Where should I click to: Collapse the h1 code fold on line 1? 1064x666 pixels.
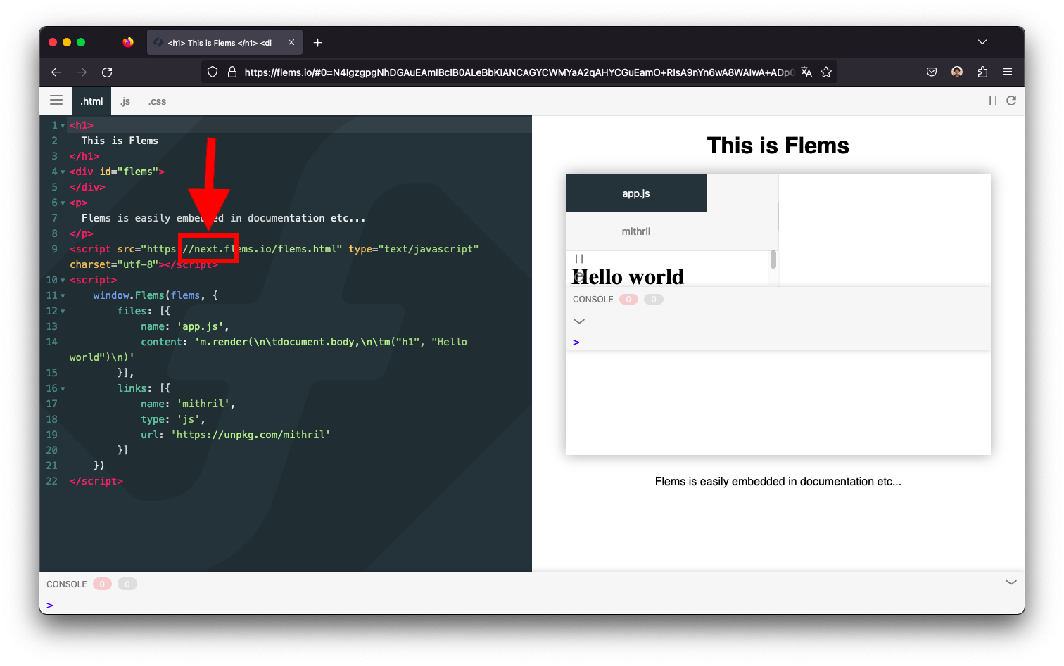[x=62, y=124]
